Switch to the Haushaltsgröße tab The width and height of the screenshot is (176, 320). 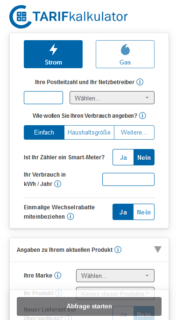click(x=89, y=133)
